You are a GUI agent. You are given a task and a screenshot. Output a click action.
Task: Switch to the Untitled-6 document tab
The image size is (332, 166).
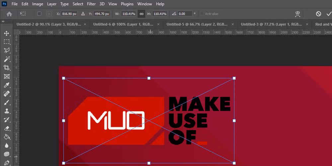tap(123, 24)
